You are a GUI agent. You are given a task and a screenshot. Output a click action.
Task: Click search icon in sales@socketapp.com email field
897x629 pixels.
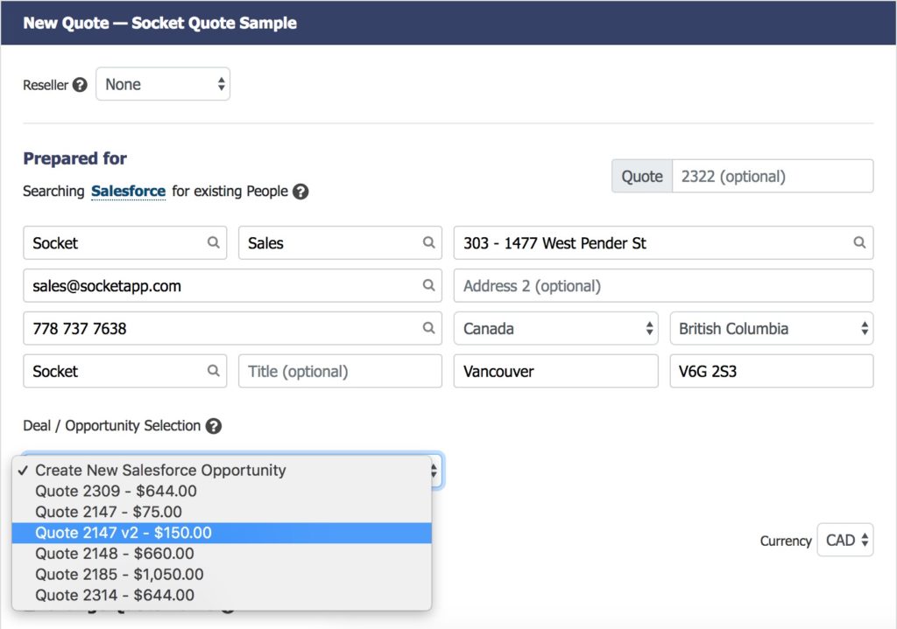[x=428, y=284]
